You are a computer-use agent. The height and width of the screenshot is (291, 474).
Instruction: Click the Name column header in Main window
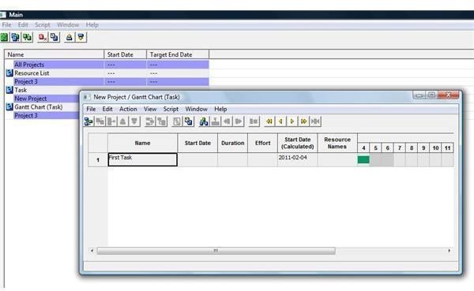(55, 54)
